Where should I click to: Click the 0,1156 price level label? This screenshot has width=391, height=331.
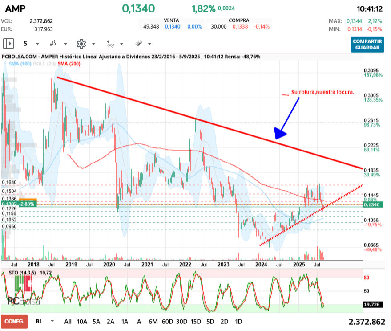pos(9,213)
